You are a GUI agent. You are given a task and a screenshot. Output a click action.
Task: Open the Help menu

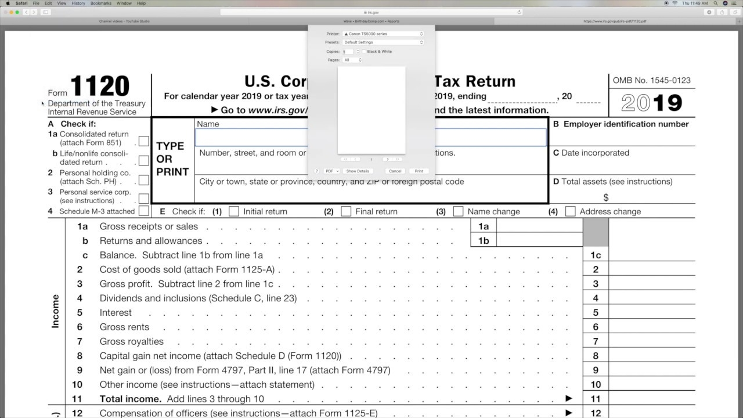(141, 3)
